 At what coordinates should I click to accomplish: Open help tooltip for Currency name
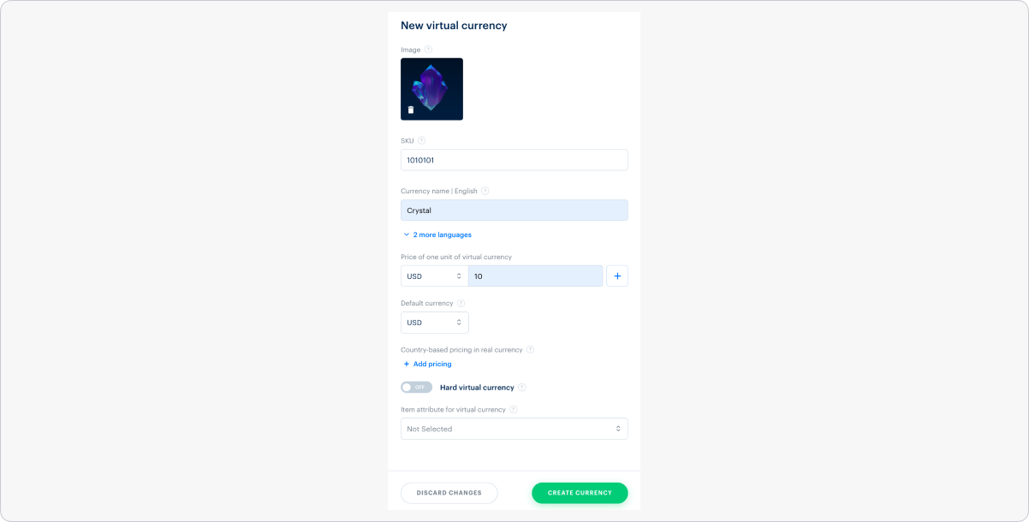485,191
